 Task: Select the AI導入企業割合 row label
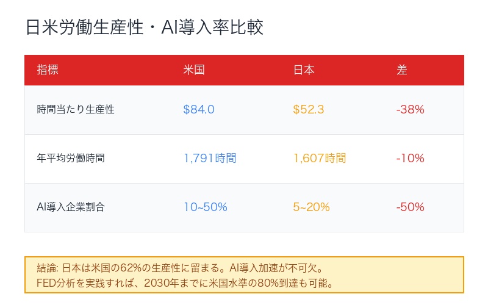point(71,207)
